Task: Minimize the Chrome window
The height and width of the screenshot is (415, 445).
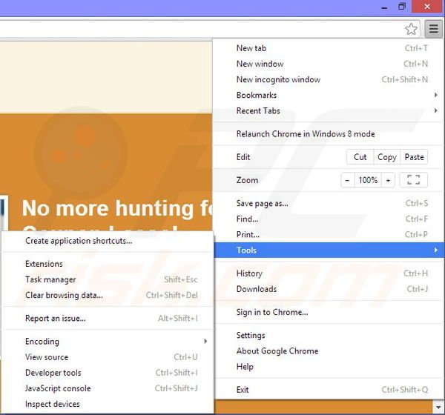Action: pyautogui.click(x=384, y=7)
